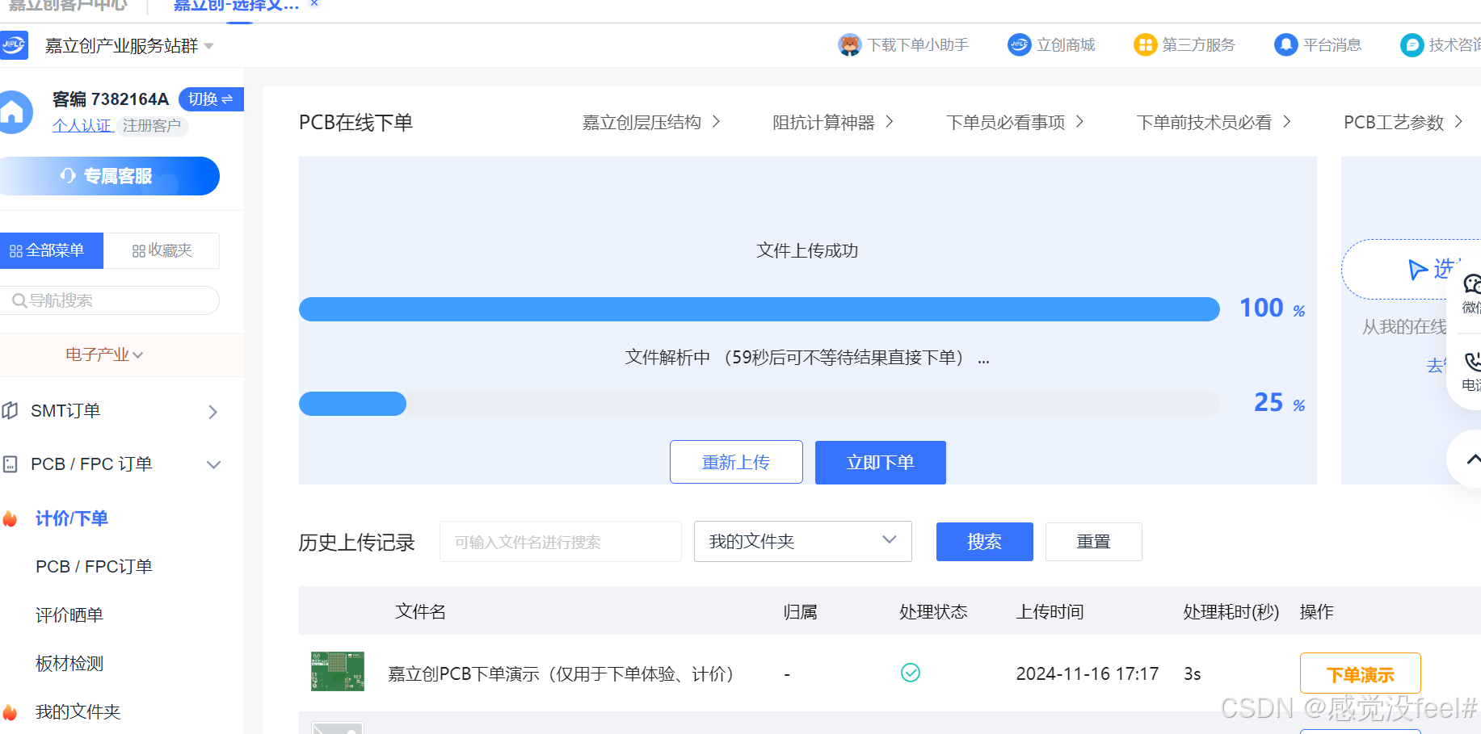Open the PCB / FPC订单 submenu item
Viewport: 1481px width, 734px height.
coord(94,567)
